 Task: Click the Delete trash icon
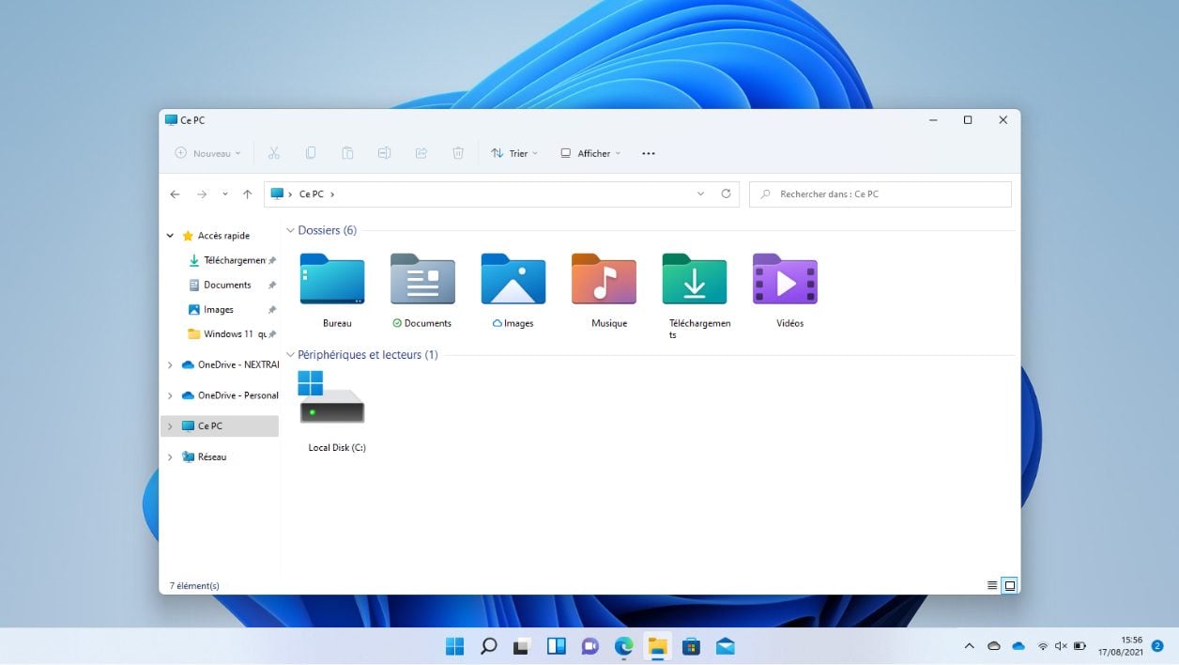pos(458,153)
